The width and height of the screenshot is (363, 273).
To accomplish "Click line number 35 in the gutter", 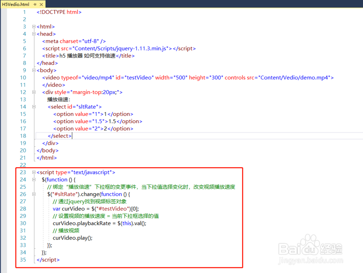I will pyautogui.click(x=23, y=260).
